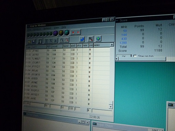Click the red stop button
Viewport: 175px width, 131px height.
click(73, 32)
